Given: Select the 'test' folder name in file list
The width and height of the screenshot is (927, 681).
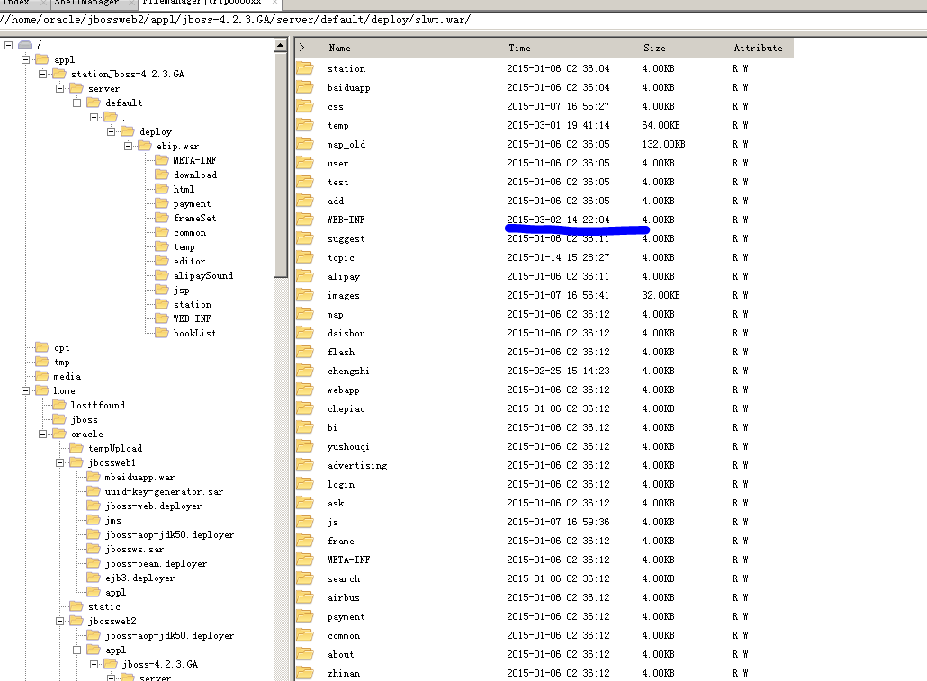Looking at the screenshot, I should tap(338, 182).
